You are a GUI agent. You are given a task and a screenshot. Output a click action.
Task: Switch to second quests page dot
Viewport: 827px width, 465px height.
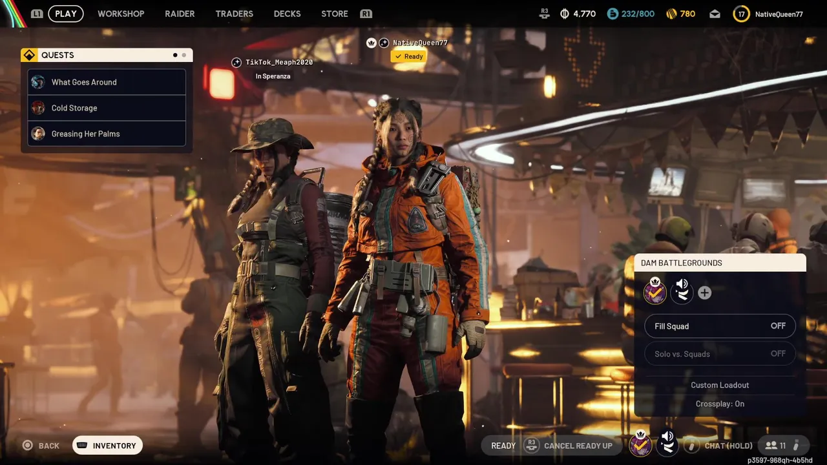pos(184,55)
